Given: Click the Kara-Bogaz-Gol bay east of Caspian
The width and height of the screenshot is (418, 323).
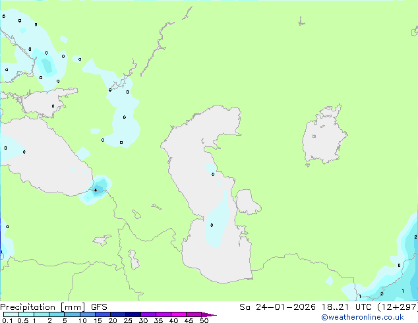Looking at the screenshot, I should 247,202.
